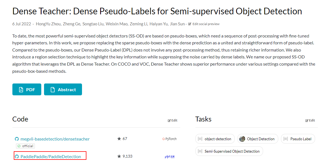
Task: Open author Jian Sun's page
Action: pos(177,24)
